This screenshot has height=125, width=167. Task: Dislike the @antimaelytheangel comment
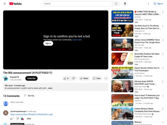coord(18,119)
